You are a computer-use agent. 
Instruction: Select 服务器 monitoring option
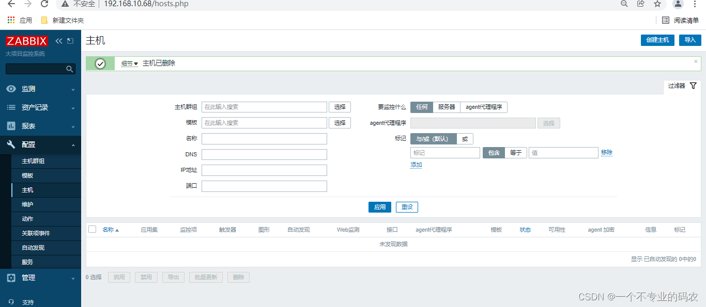pos(447,107)
